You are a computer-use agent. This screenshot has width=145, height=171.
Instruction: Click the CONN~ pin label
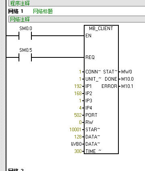(93, 72)
